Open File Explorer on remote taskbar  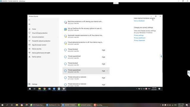[39, 89]
